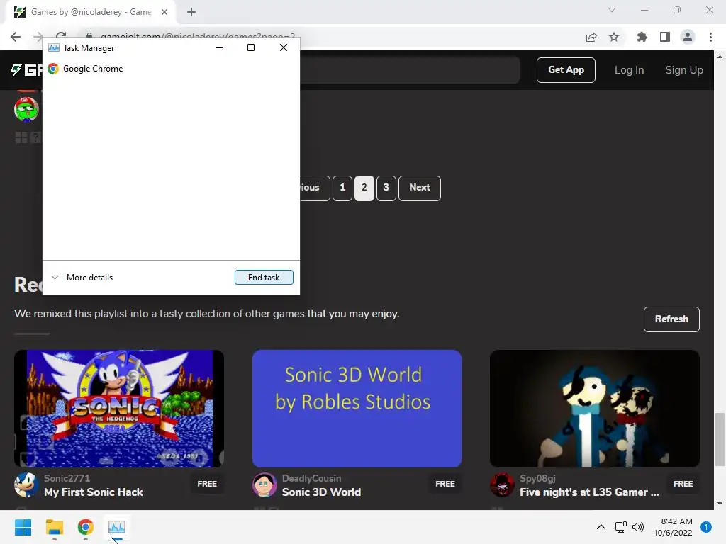Expand More details in Task Manager
The height and width of the screenshot is (544, 726).
[82, 278]
